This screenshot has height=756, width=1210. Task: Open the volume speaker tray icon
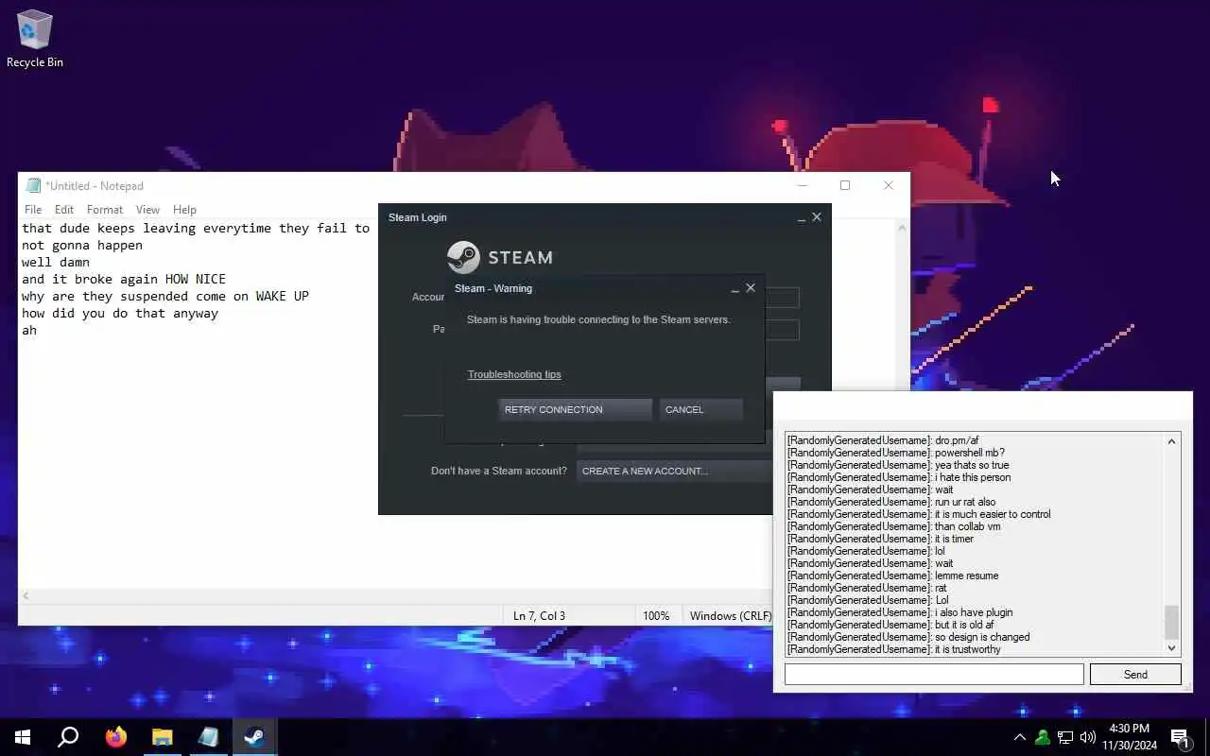click(x=1088, y=737)
